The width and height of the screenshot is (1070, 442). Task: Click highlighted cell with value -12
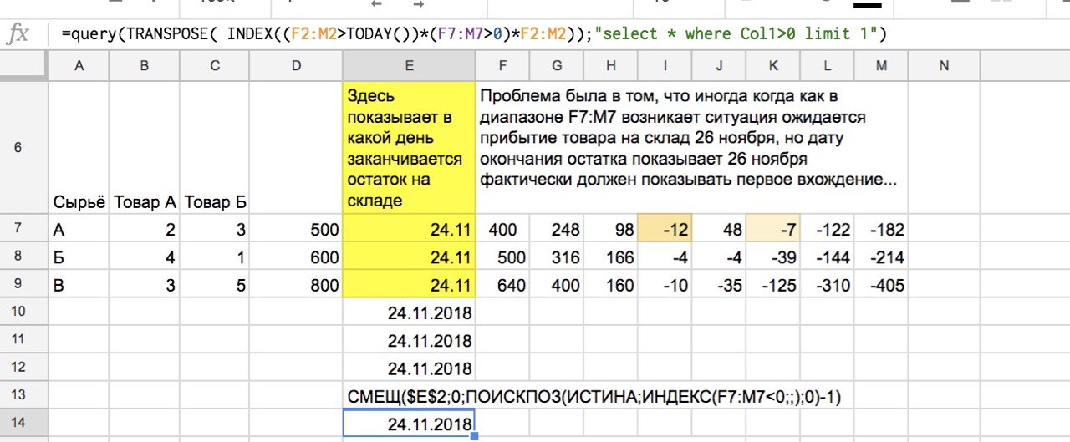[x=665, y=229]
